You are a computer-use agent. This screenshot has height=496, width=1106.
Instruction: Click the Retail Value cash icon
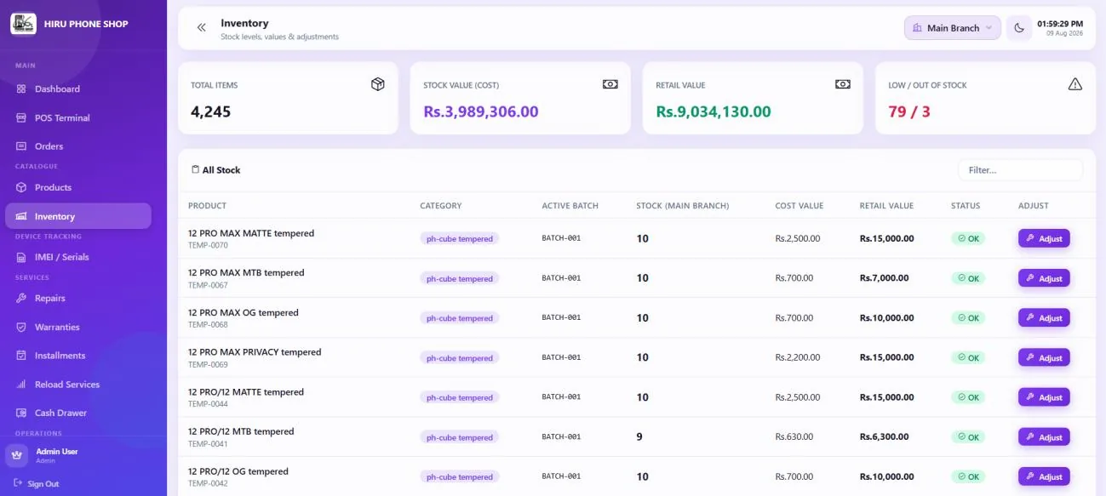tap(843, 84)
